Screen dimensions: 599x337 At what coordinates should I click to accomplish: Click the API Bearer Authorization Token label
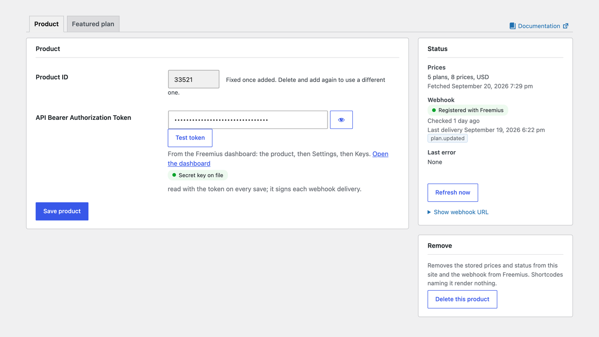(x=83, y=117)
